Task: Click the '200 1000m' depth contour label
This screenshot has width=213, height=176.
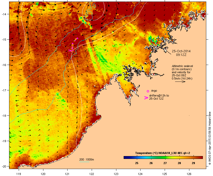Action: point(86,159)
